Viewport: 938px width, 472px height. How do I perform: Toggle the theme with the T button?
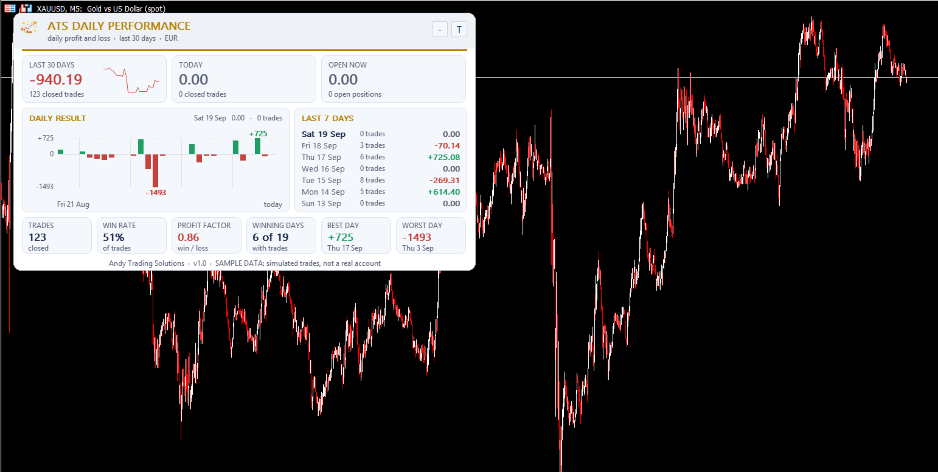click(459, 29)
